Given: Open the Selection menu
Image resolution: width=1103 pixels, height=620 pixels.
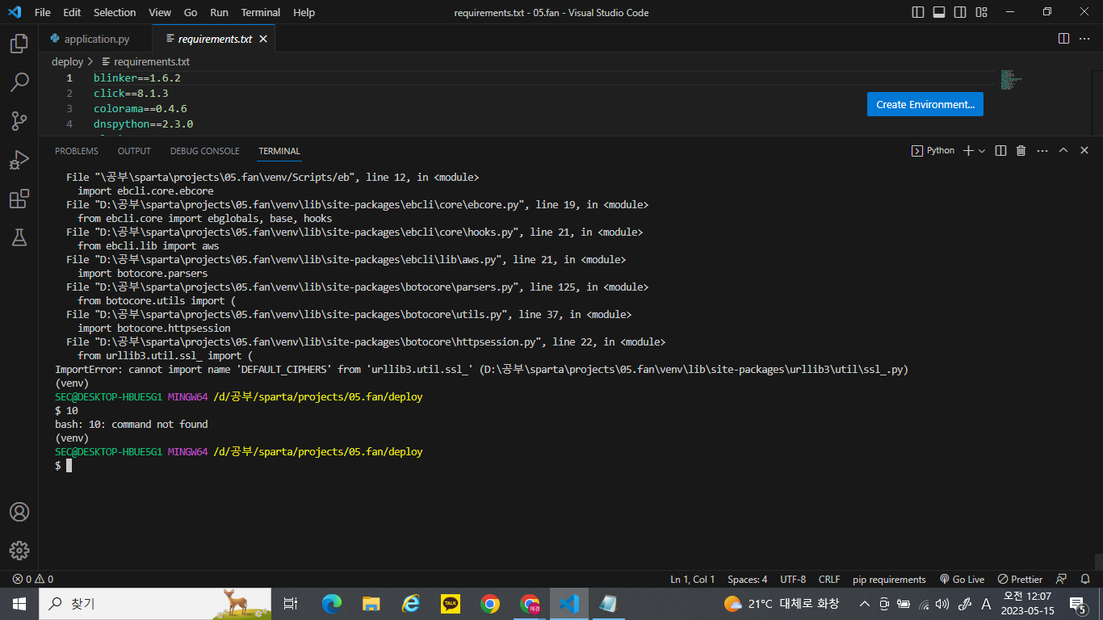Looking at the screenshot, I should 115,12.
